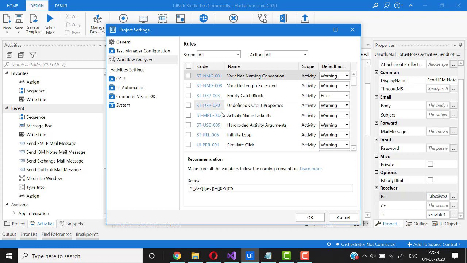The width and height of the screenshot is (467, 263).
Task: Collapse the Receiver property group
Action: click(x=377, y=188)
